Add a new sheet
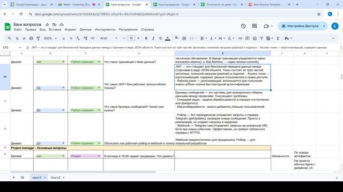Screen dimensions: 343x192 click(x=13, y=178)
